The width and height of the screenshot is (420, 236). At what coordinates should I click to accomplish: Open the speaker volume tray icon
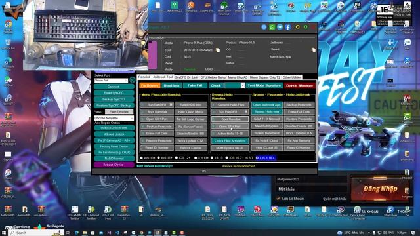coord(385,233)
